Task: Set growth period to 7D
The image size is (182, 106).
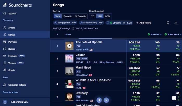Action: tap(93, 16)
